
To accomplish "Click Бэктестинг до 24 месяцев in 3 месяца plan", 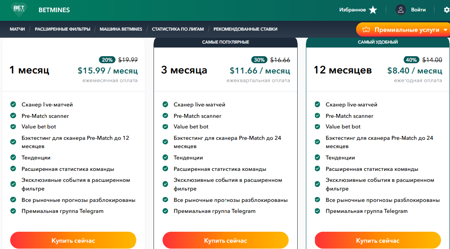I will pyautogui.click(x=227, y=142).
